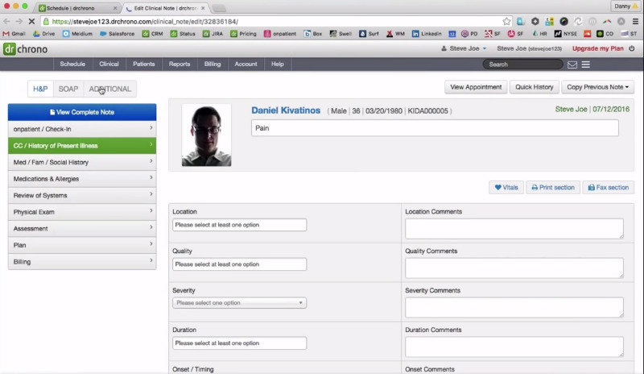This screenshot has height=374, width=644.
Task: Expand Copy Previous Note dropdown
Action: [x=598, y=87]
